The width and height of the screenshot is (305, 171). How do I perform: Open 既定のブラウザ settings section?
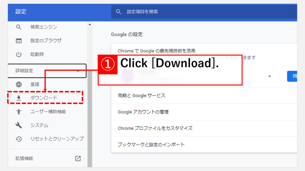(46, 40)
